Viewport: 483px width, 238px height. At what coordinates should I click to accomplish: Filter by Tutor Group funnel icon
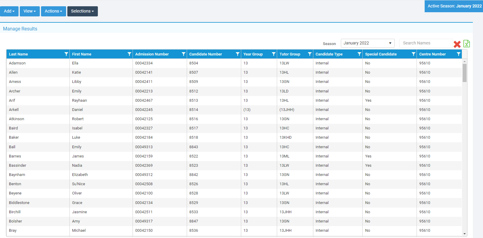tap(310, 54)
